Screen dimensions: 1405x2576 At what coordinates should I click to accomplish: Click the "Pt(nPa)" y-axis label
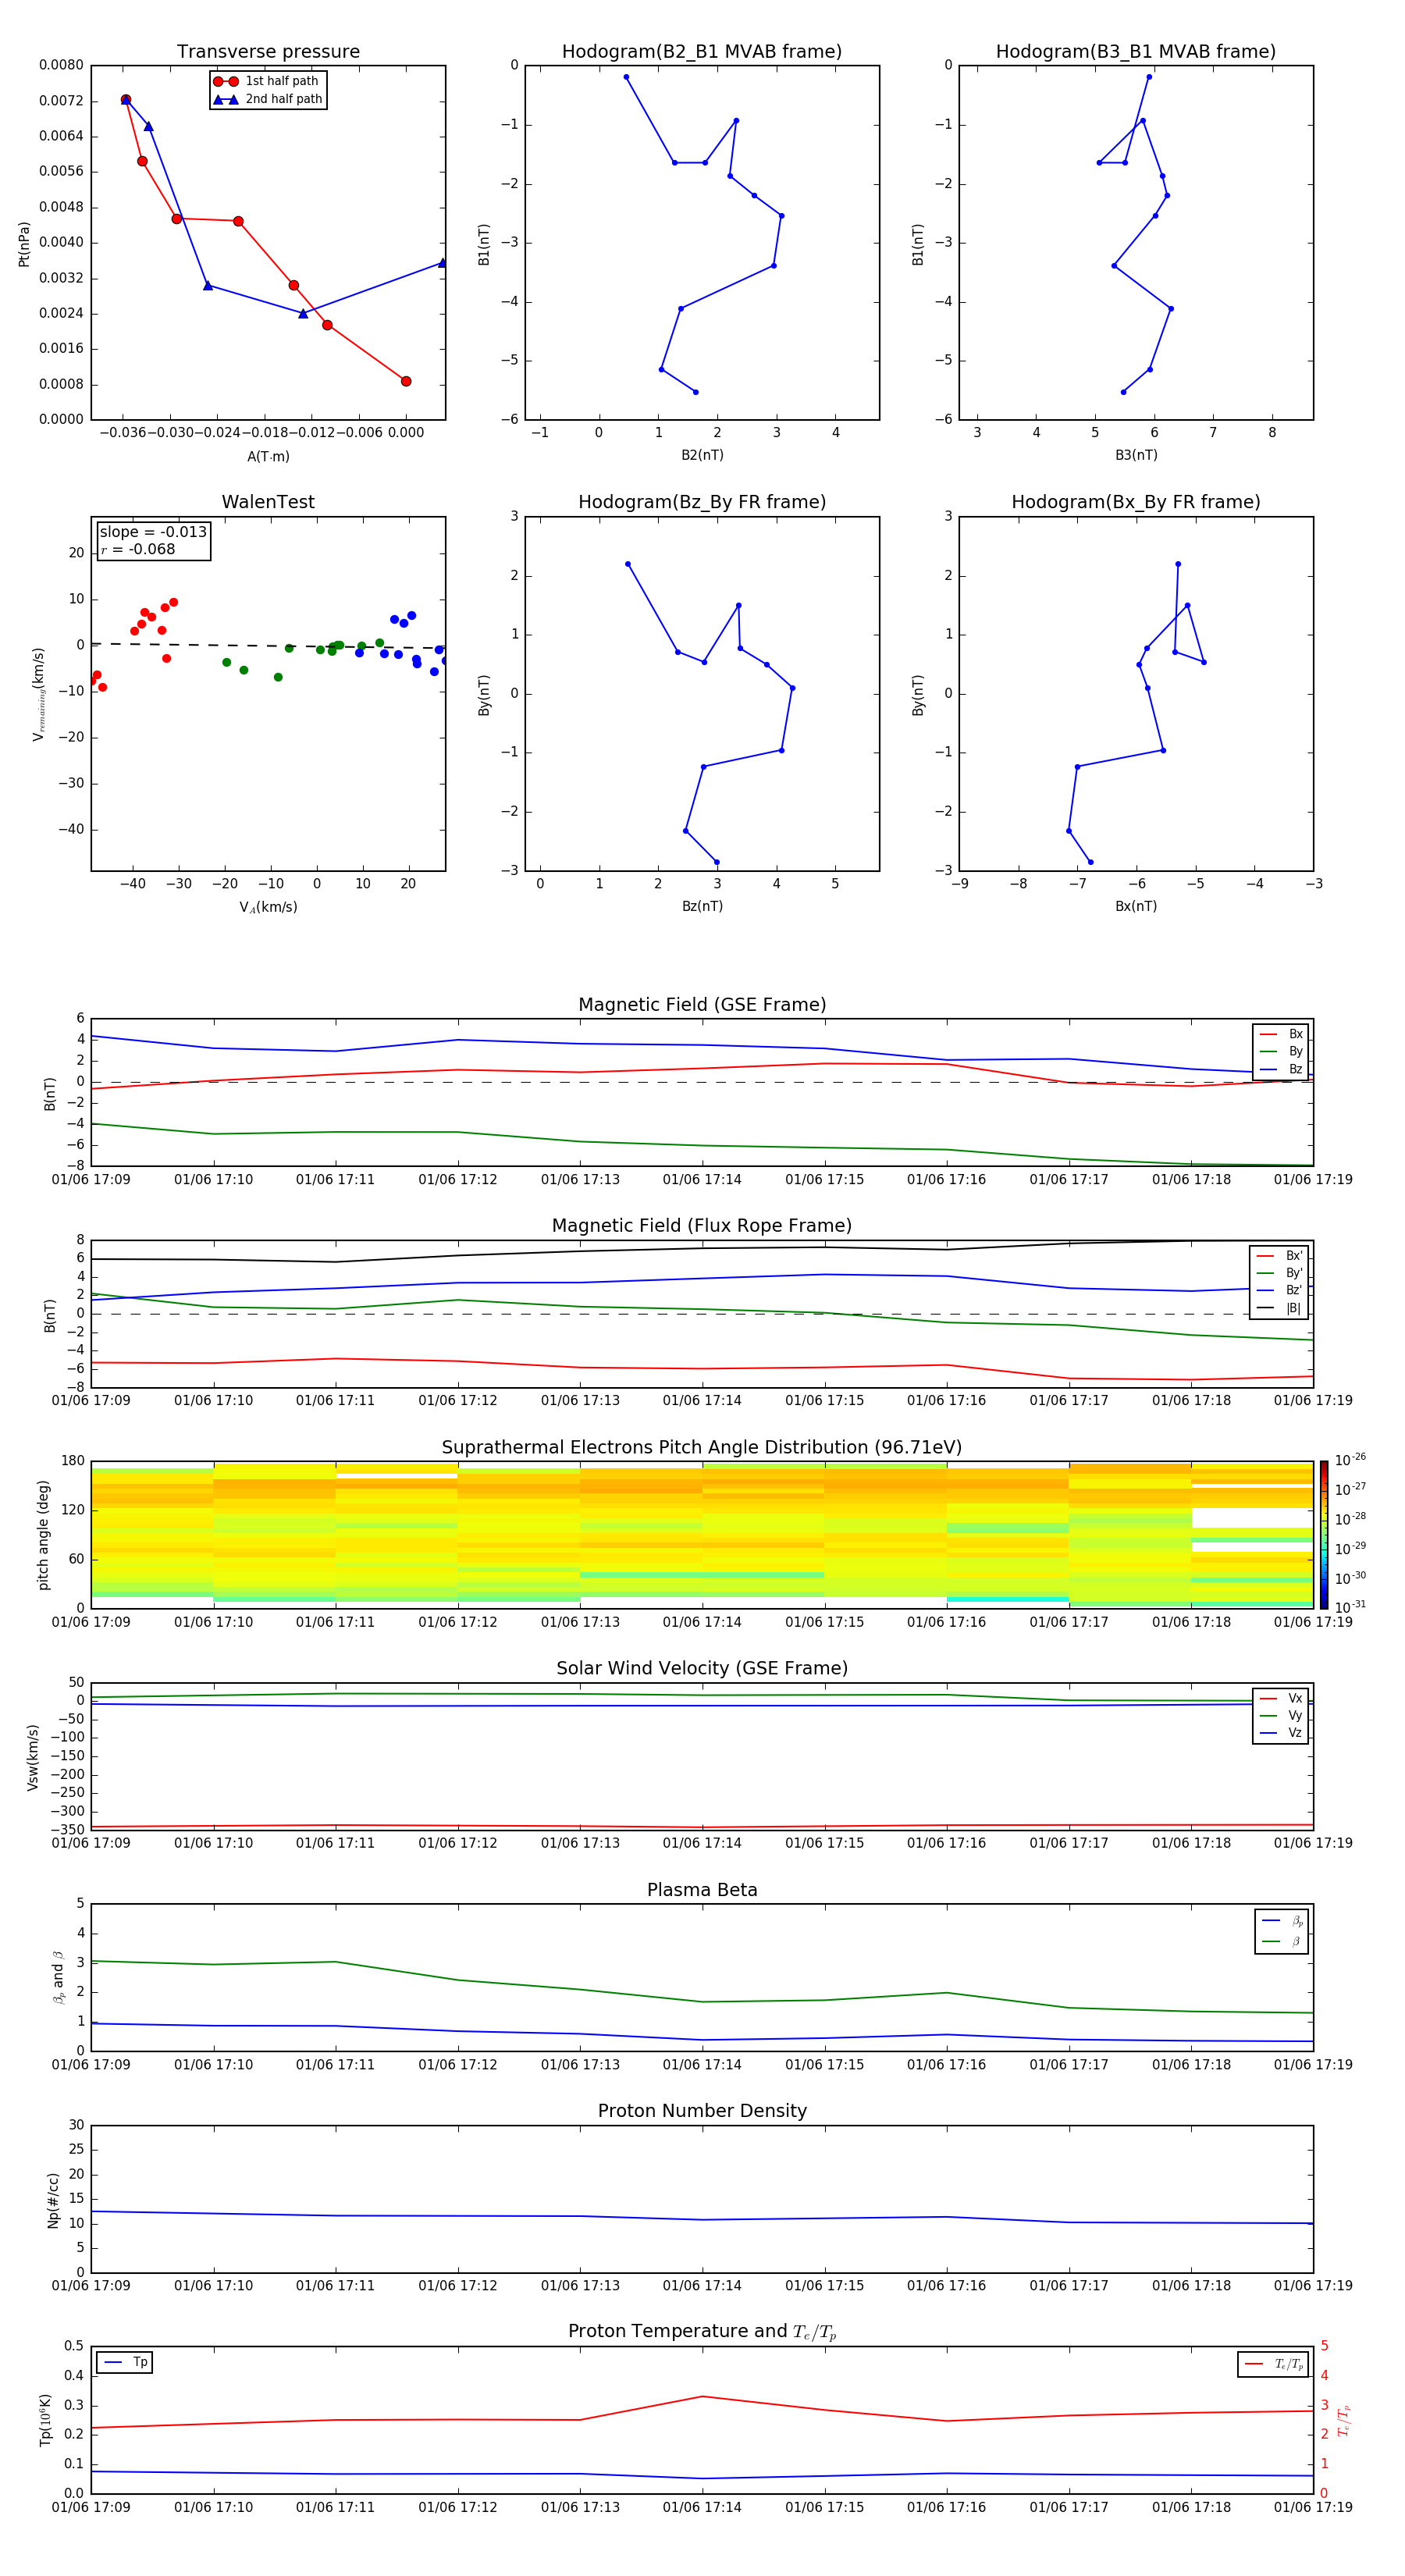[24, 244]
